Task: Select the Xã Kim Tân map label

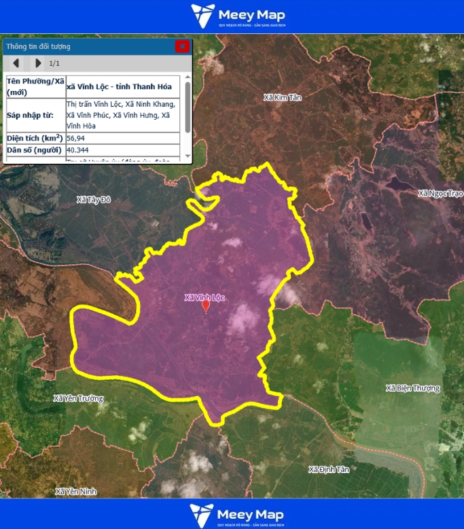Action: [x=282, y=98]
